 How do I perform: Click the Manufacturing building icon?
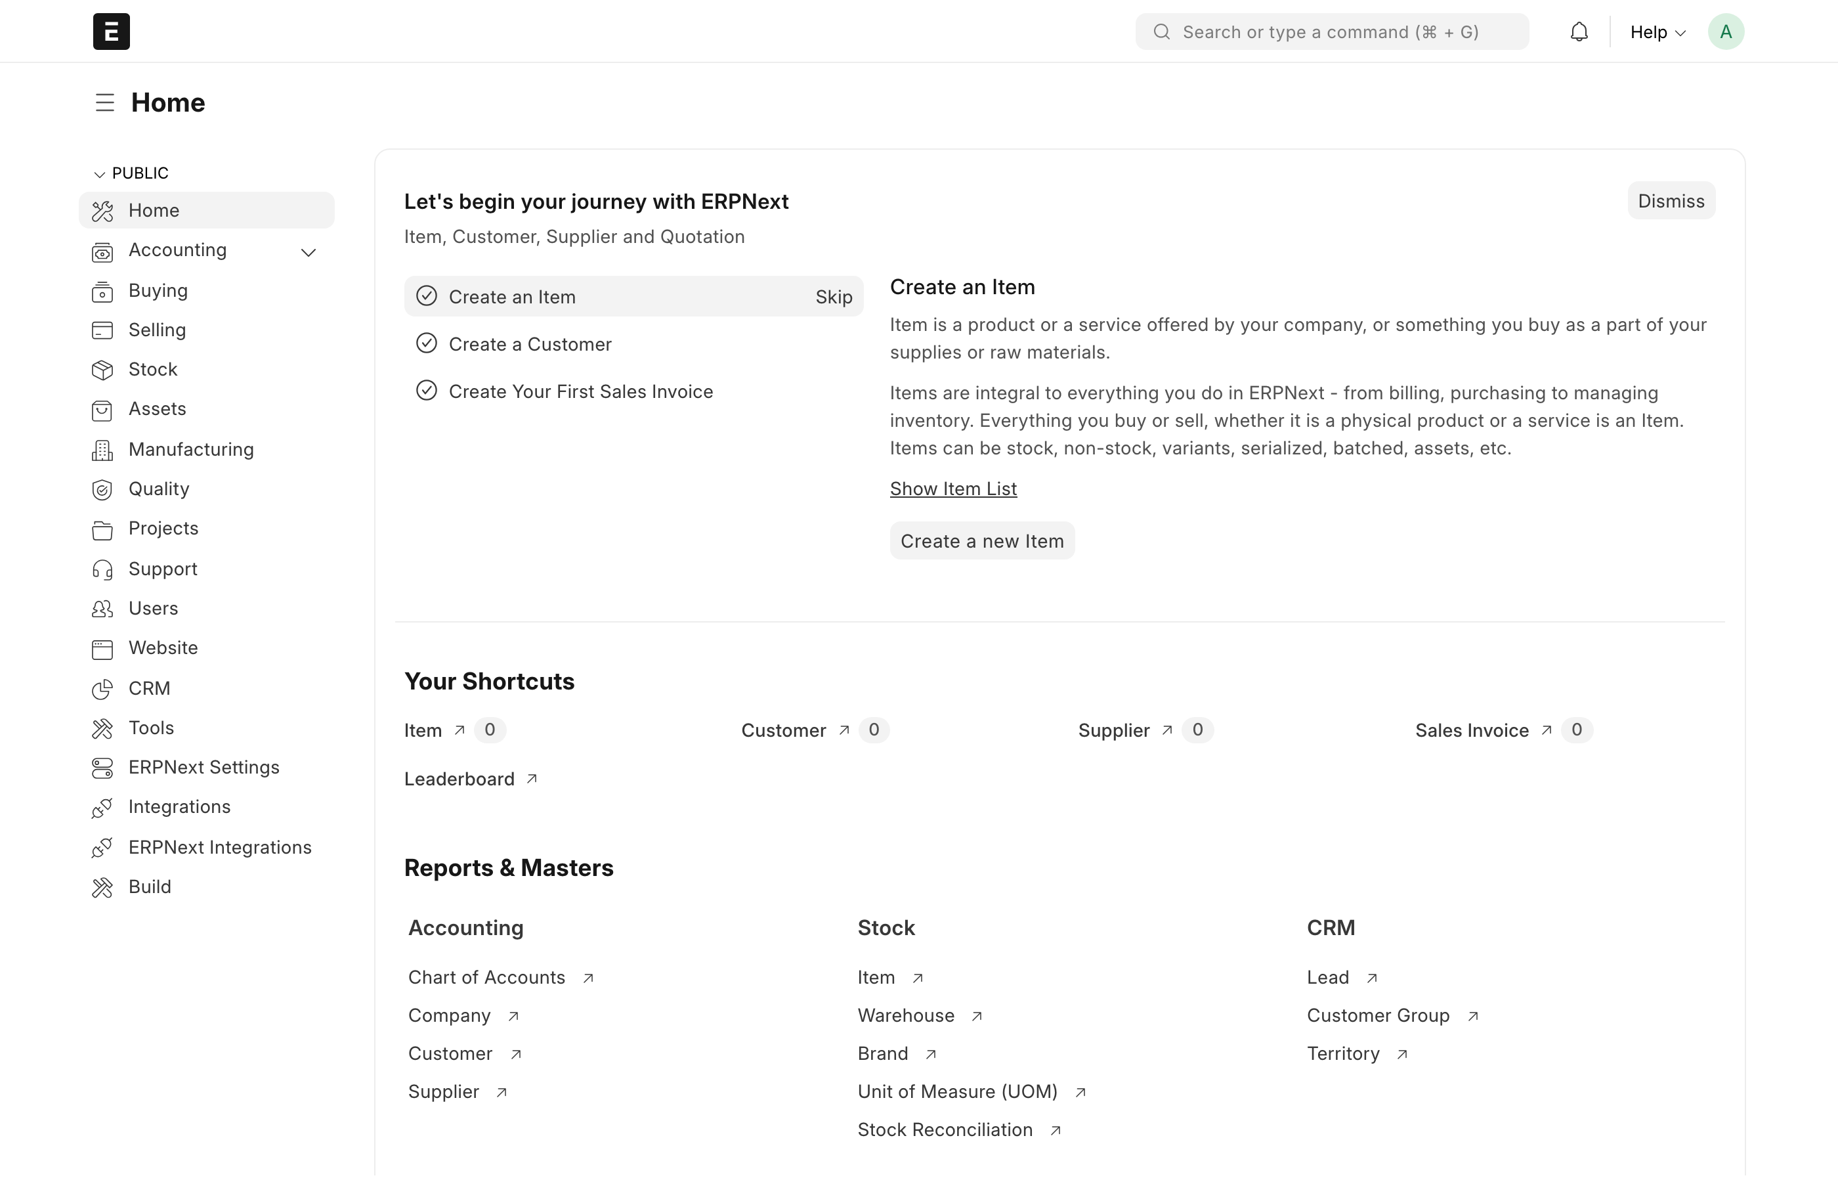(x=102, y=450)
